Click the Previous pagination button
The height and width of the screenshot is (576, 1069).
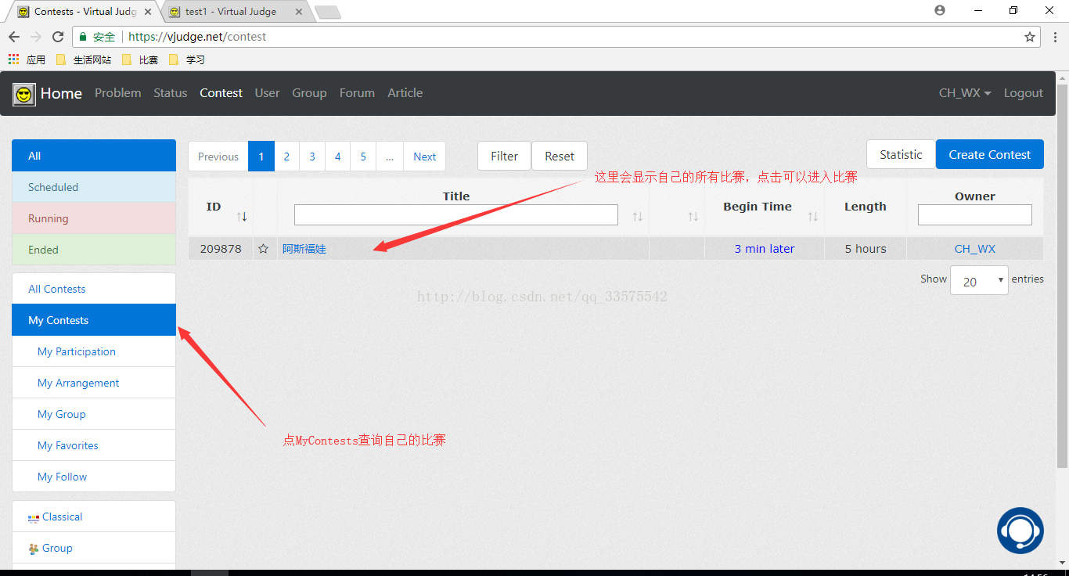pos(218,157)
